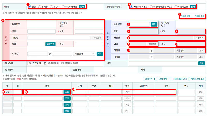
Task: Open 거래처 조회
Action: [199, 16]
